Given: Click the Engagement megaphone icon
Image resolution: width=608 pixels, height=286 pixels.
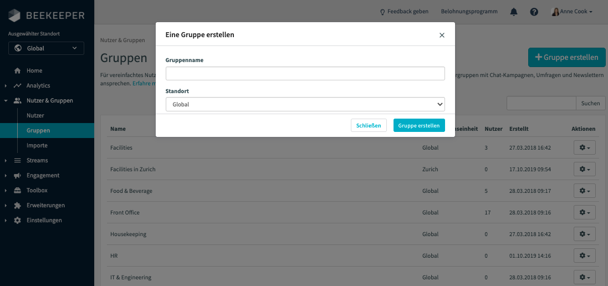Looking at the screenshot, I should pos(17,176).
